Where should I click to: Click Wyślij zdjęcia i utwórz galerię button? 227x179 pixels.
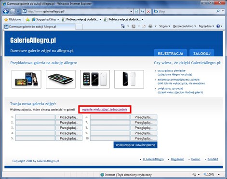135,145
